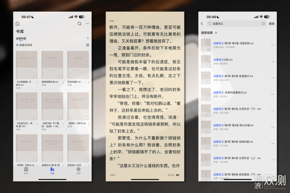
Task: Select the 全部内容 tab
Action: point(21,39)
